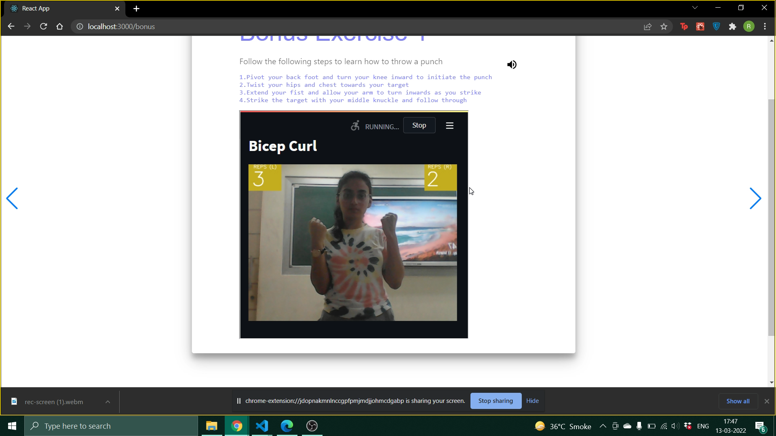The width and height of the screenshot is (776, 436).
Task: Open the hamburger menu in the exercise panel
Action: pyautogui.click(x=449, y=125)
